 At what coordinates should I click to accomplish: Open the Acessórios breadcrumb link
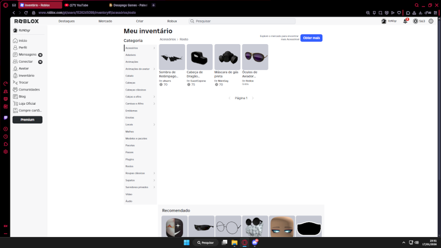(168, 39)
